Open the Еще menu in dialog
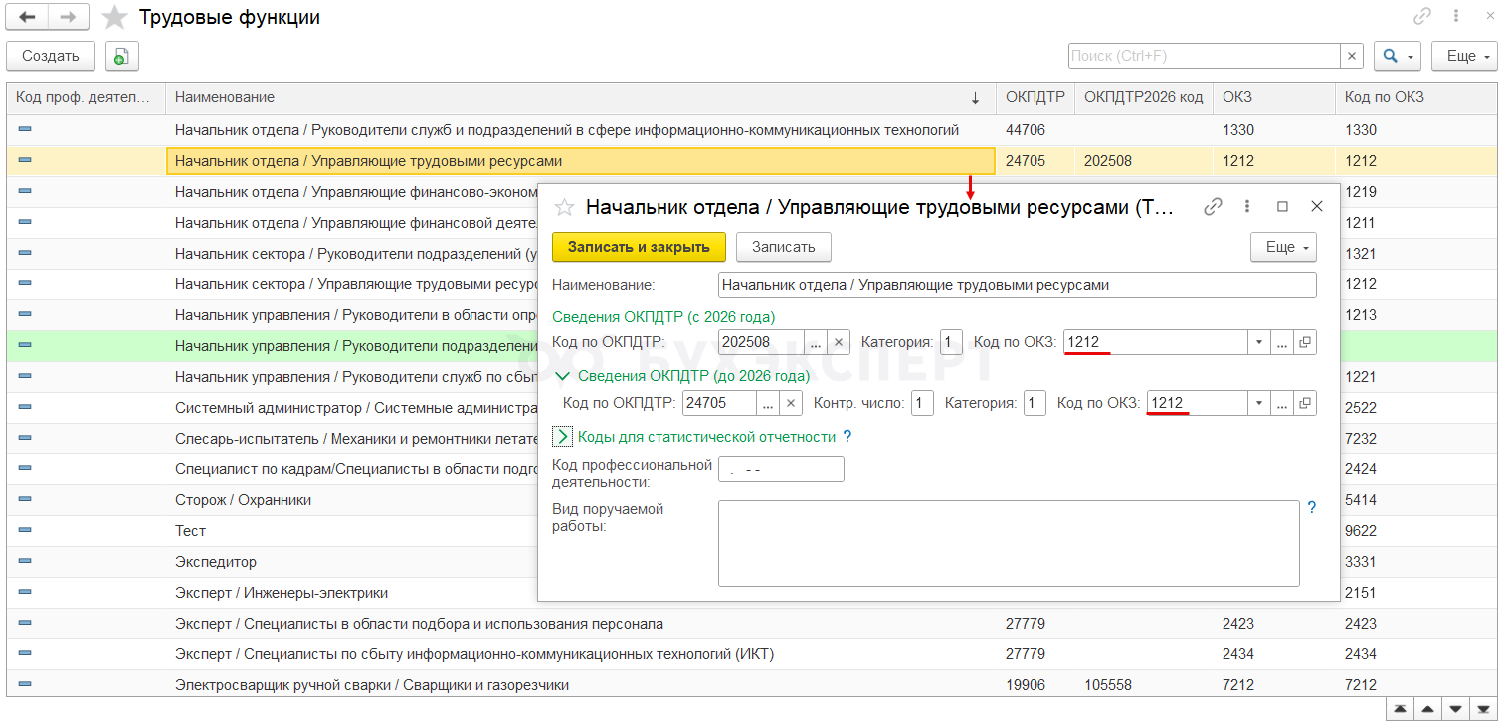The width and height of the screenshot is (1506, 724). [x=1283, y=247]
